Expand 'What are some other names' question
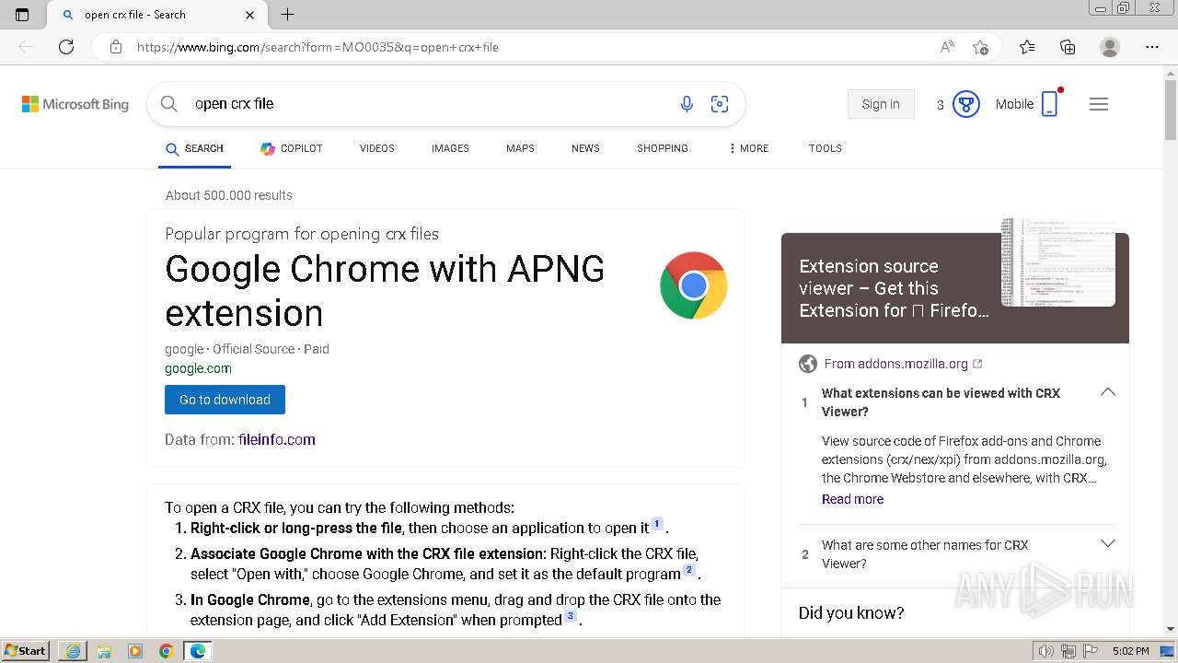Viewport: 1178px width, 663px height. click(1108, 544)
